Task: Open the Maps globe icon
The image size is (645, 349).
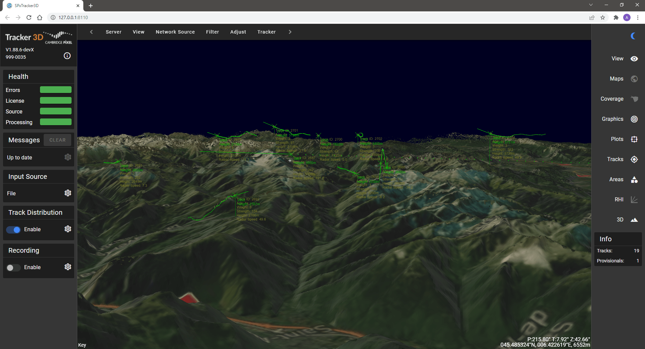Action: click(634, 79)
